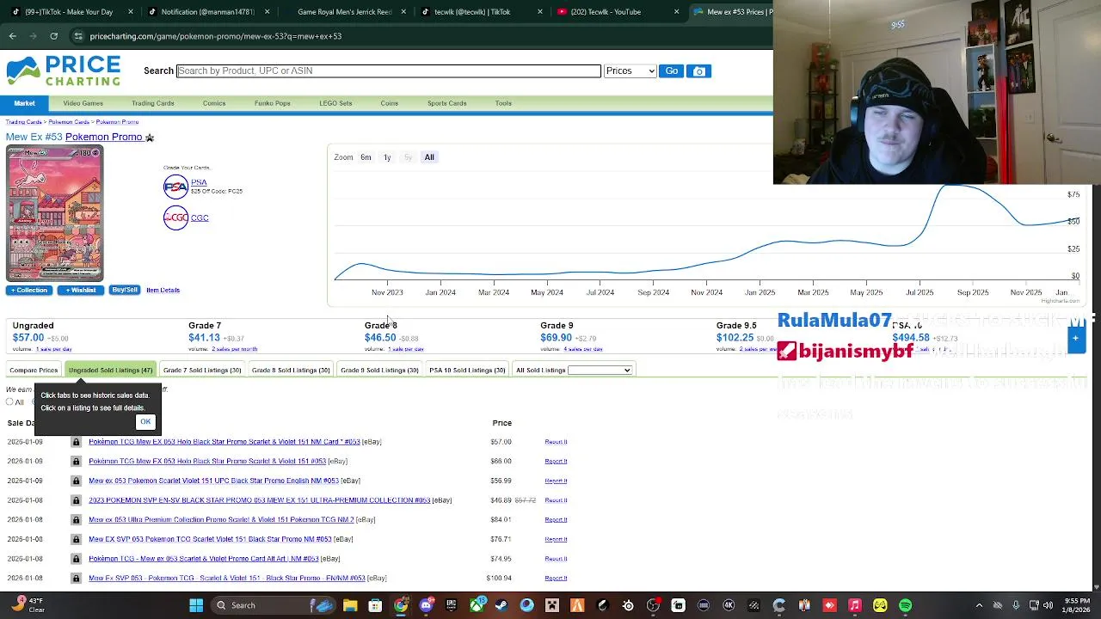Open the Pokemon Promo set link
The height and width of the screenshot is (619, 1101).
(x=103, y=138)
